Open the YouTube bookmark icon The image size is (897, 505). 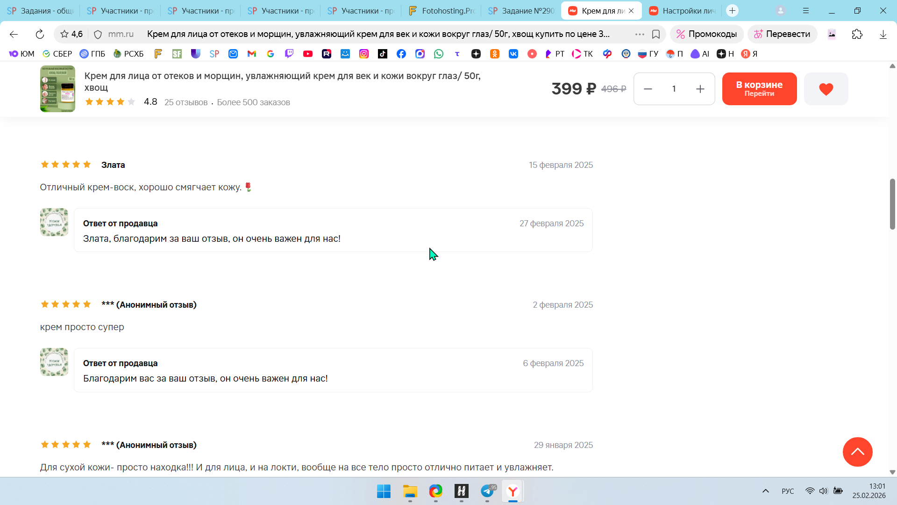(x=308, y=54)
